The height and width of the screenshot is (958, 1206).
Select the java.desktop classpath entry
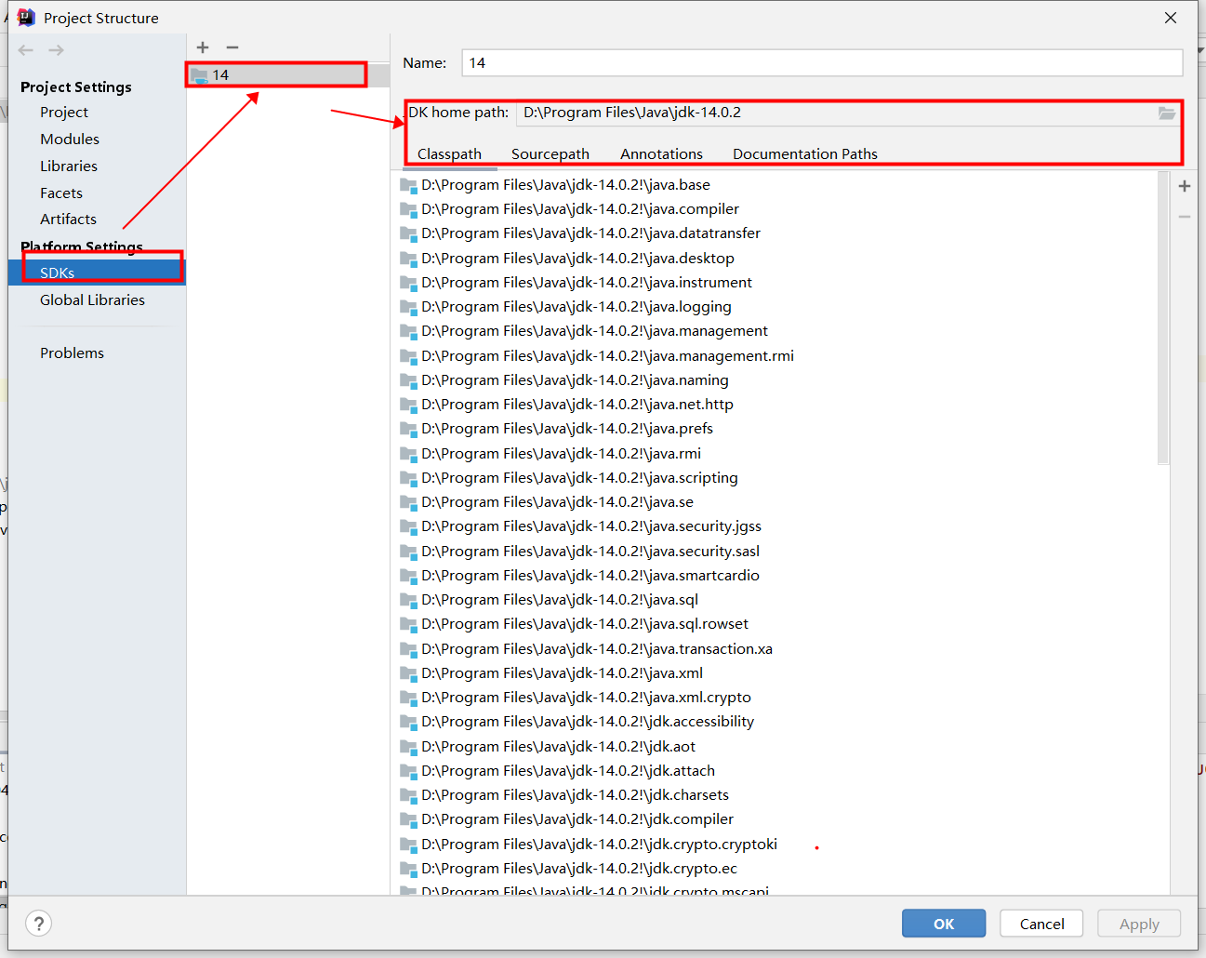[x=567, y=258]
